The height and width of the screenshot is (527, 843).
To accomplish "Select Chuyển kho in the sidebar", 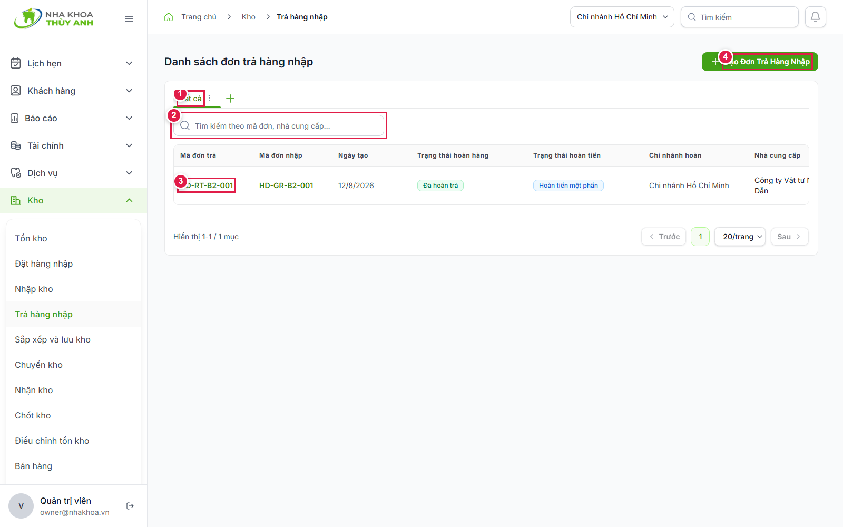I will (73, 365).
